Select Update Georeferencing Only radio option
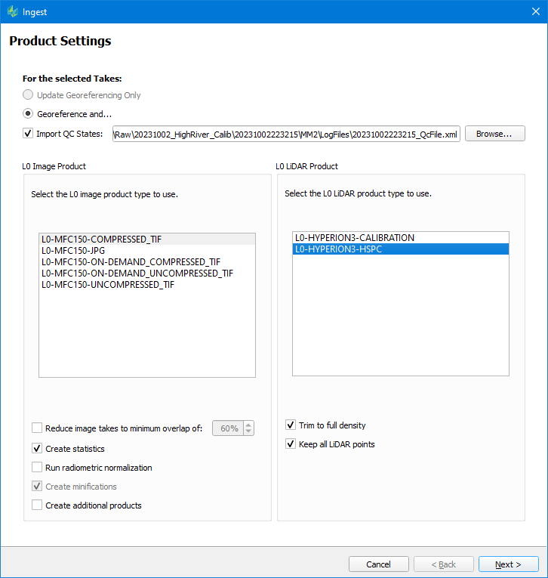 28,95
